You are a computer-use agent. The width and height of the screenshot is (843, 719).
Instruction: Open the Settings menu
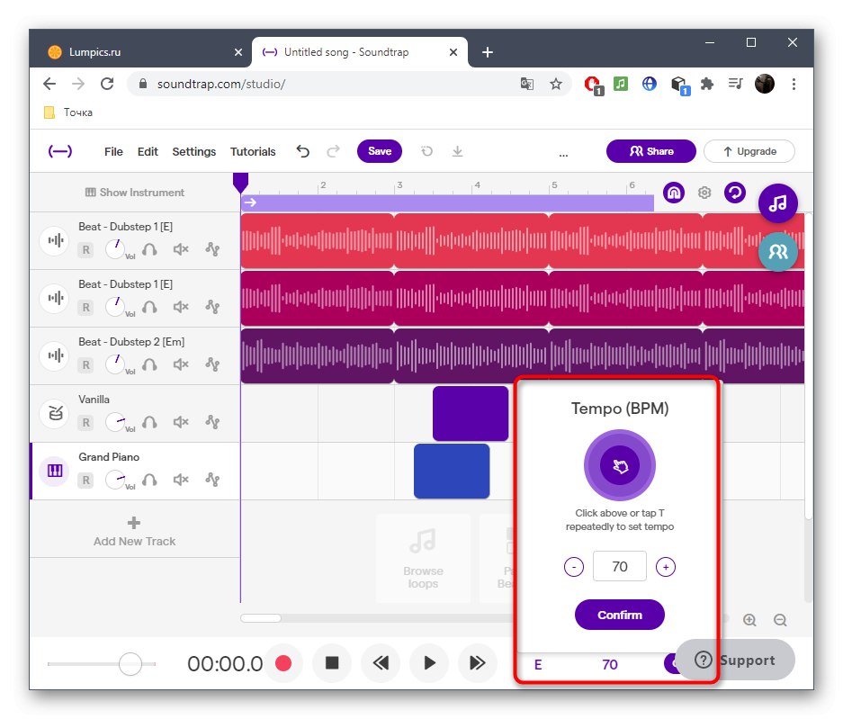tap(193, 152)
